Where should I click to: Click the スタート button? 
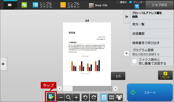click(x=150, y=92)
